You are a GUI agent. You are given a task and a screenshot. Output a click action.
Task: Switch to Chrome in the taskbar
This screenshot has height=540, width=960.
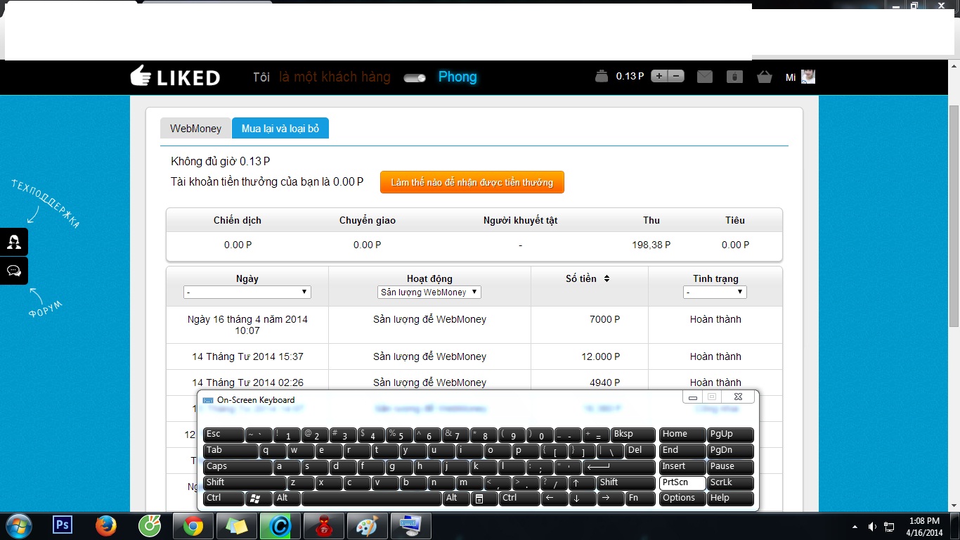[193, 526]
